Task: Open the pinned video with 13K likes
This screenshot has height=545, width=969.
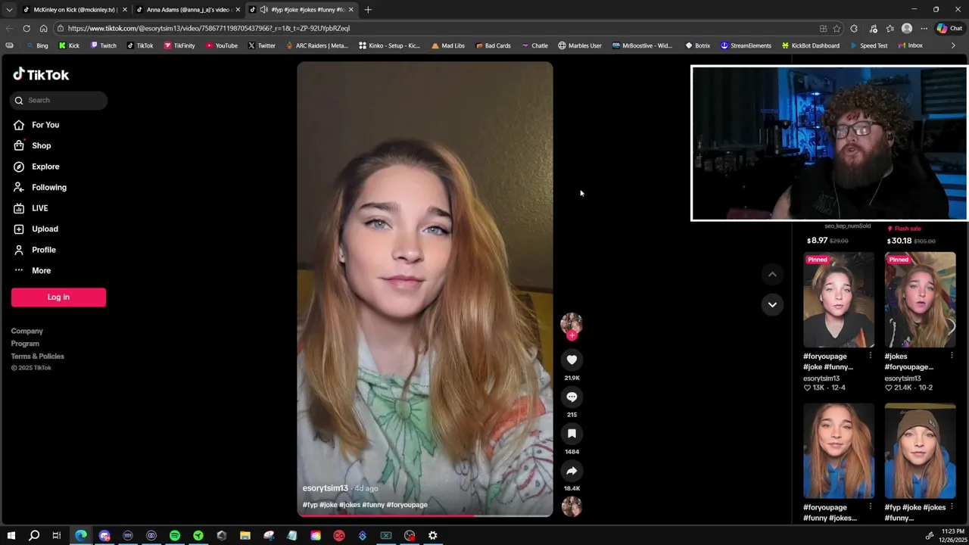Action: tap(839, 300)
